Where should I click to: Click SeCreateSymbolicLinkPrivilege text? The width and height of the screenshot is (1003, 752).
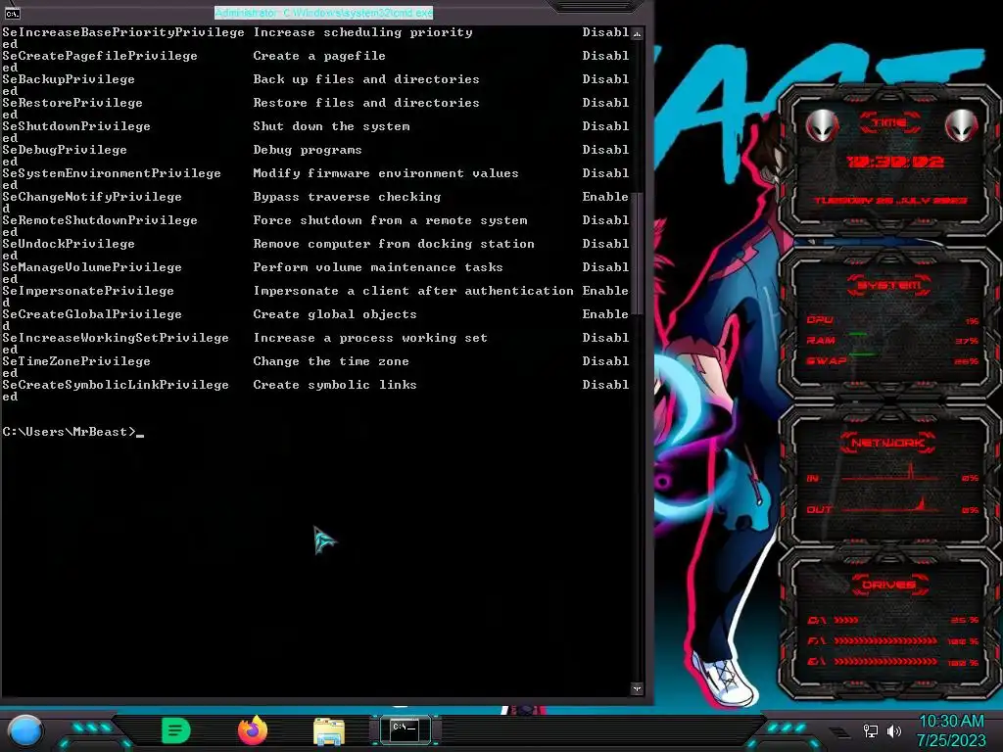point(116,385)
